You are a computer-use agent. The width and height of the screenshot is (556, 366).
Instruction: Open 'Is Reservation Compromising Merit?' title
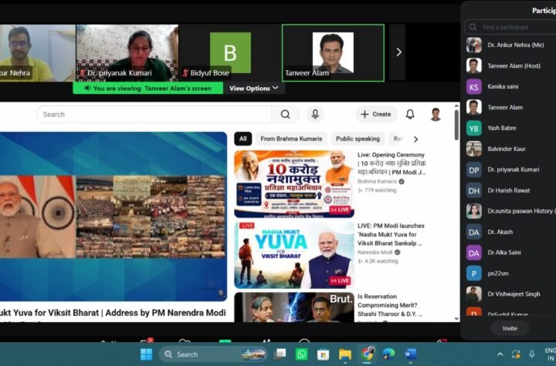tap(390, 305)
